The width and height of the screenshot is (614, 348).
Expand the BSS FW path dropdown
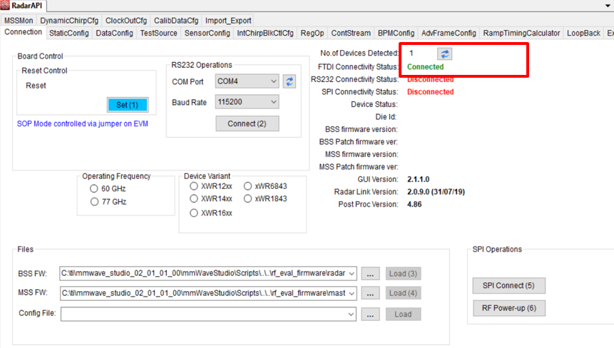click(x=352, y=273)
